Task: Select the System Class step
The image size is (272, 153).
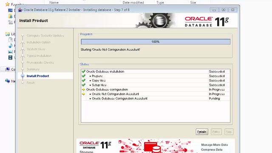Action: click(36, 49)
